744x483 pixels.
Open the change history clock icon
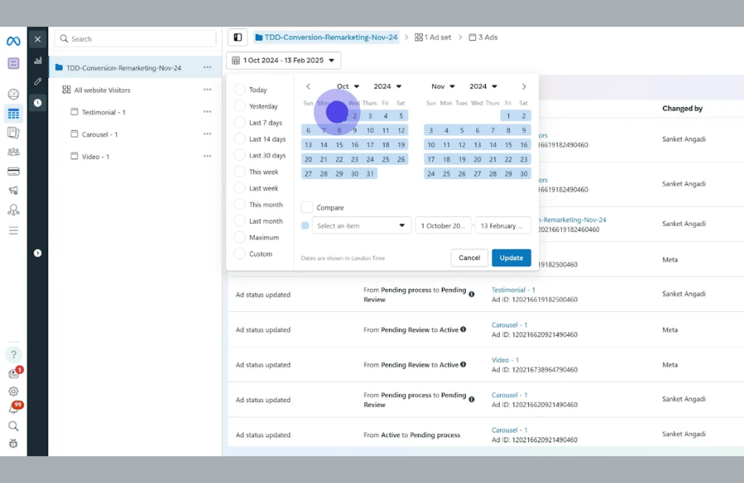coord(38,103)
